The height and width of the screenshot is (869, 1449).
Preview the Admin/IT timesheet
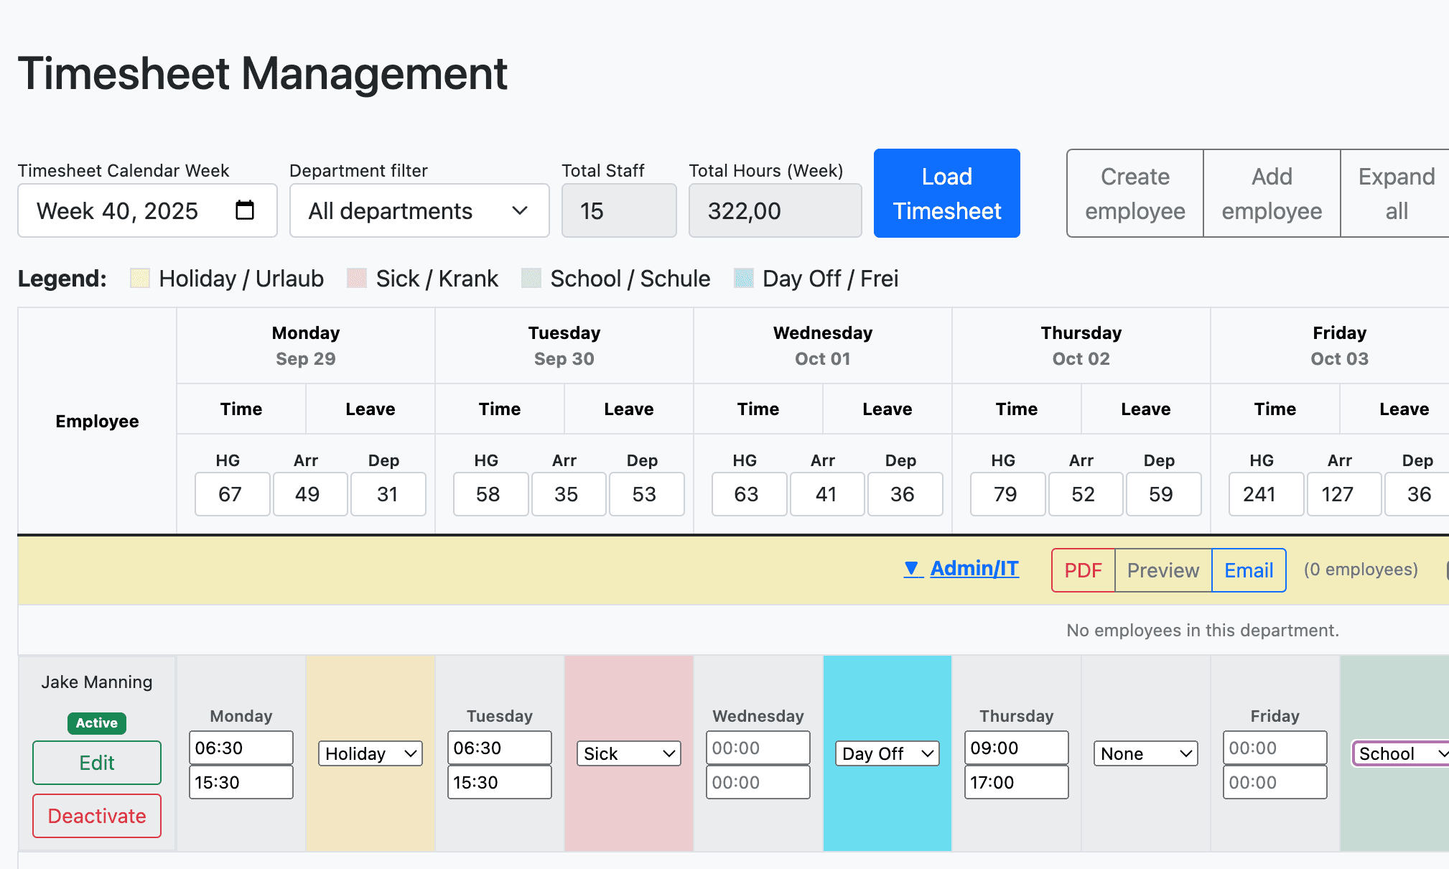(1163, 570)
